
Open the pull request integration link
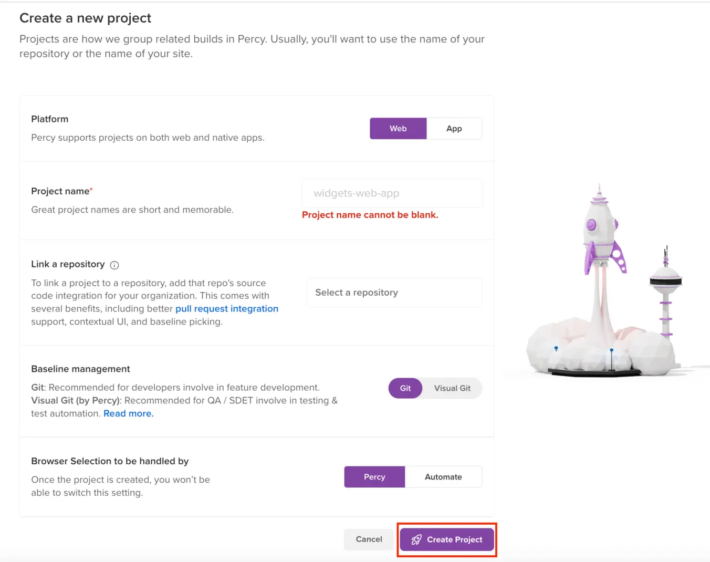coord(227,309)
